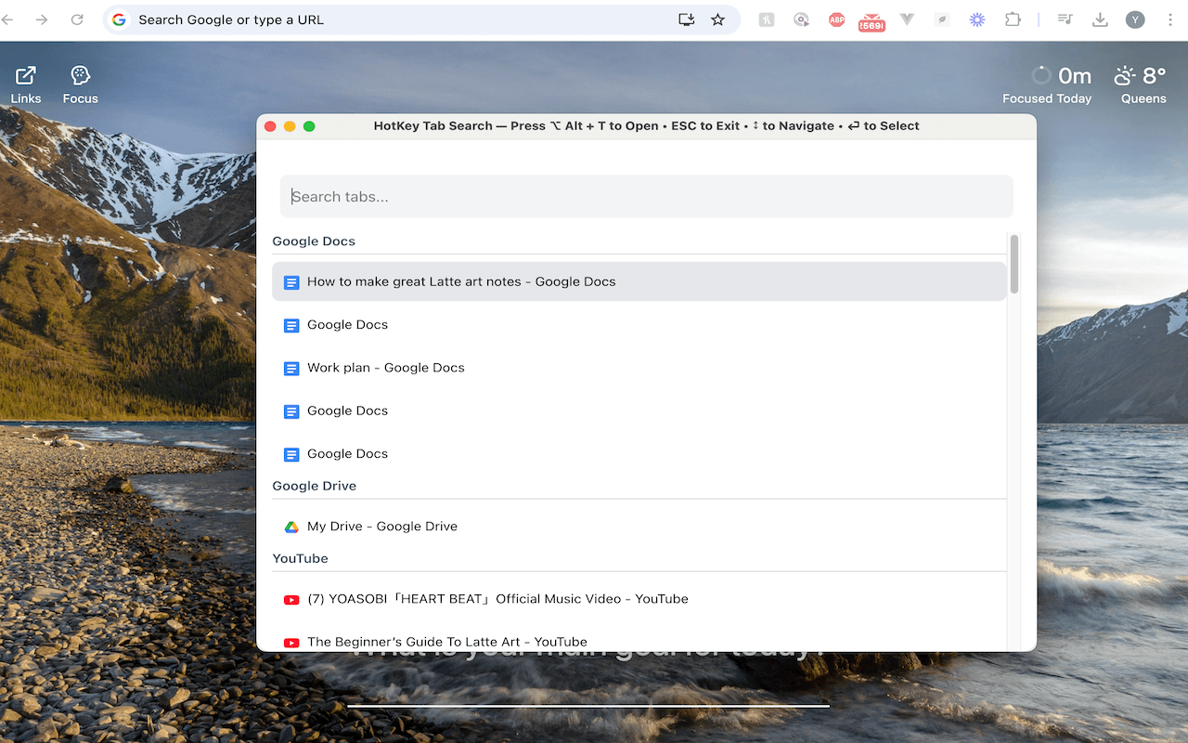Viewport: 1188px width, 743px height.
Task: Open the media controls music icon
Action: (1065, 20)
